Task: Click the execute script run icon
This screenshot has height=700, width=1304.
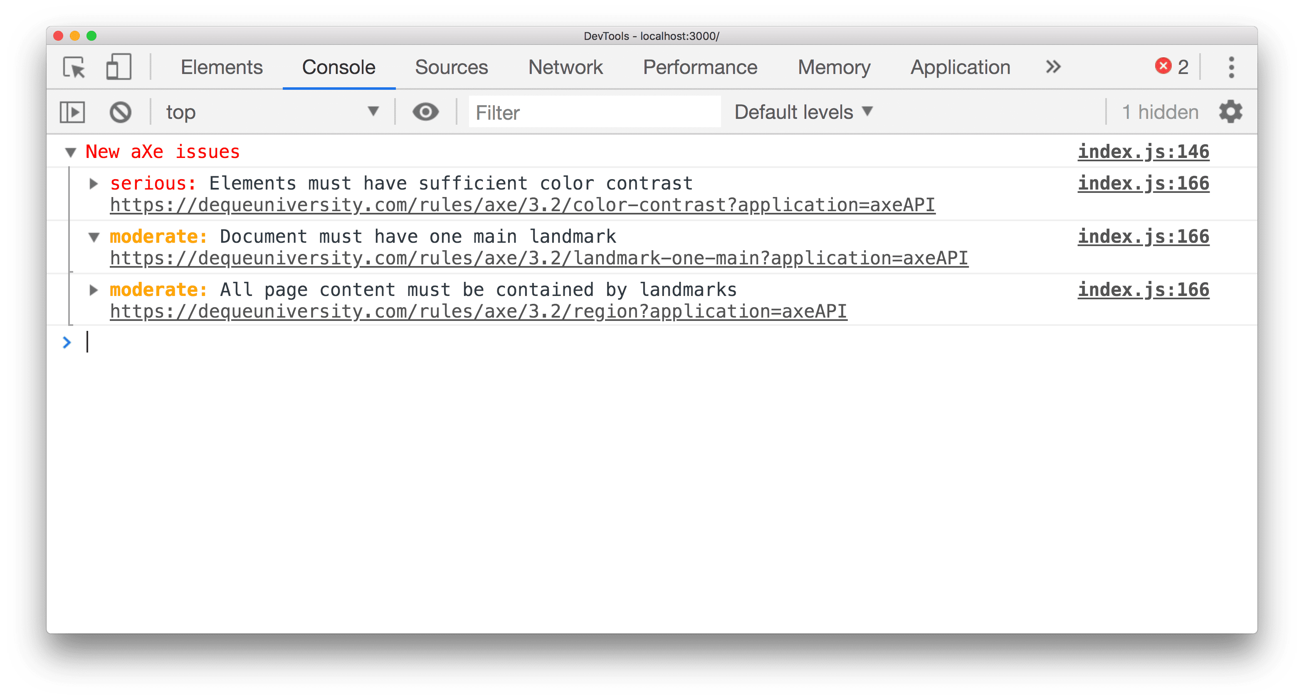Action: click(73, 111)
